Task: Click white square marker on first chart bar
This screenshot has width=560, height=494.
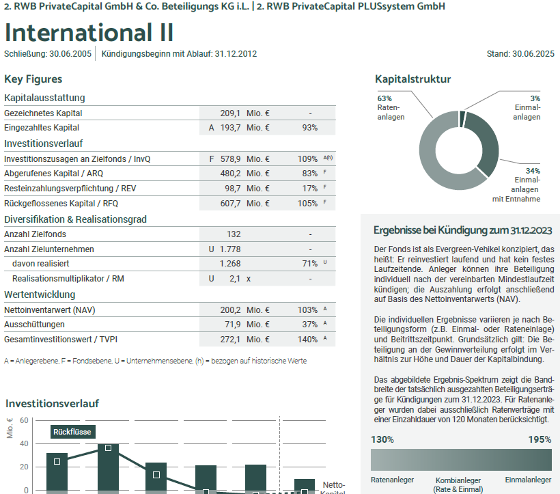Action: click(57, 461)
